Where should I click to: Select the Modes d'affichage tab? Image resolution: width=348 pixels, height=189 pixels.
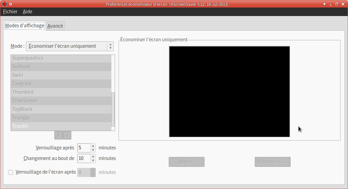pos(25,26)
